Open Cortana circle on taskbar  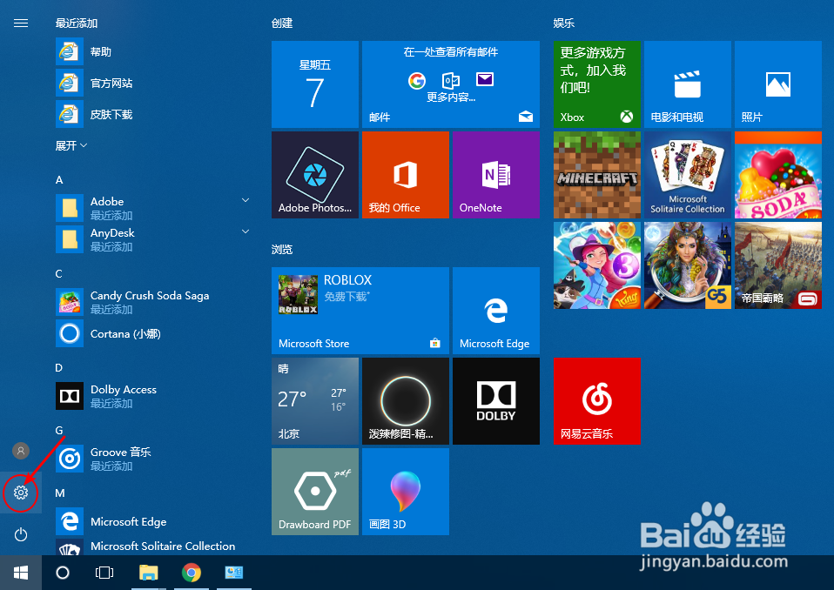[x=62, y=573]
